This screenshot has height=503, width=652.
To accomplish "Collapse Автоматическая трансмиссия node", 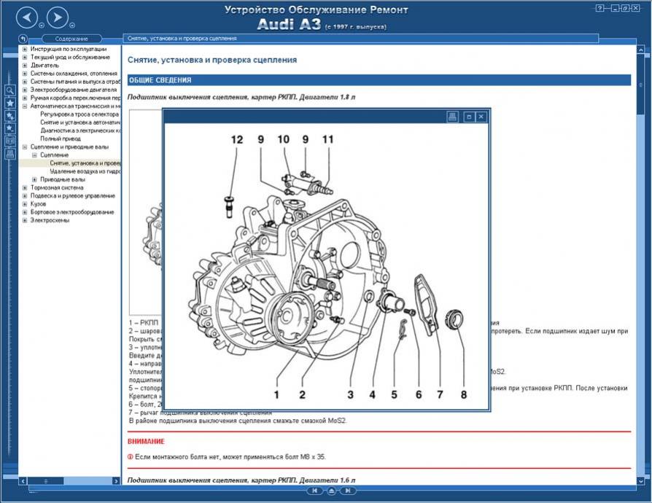I will [x=25, y=106].
